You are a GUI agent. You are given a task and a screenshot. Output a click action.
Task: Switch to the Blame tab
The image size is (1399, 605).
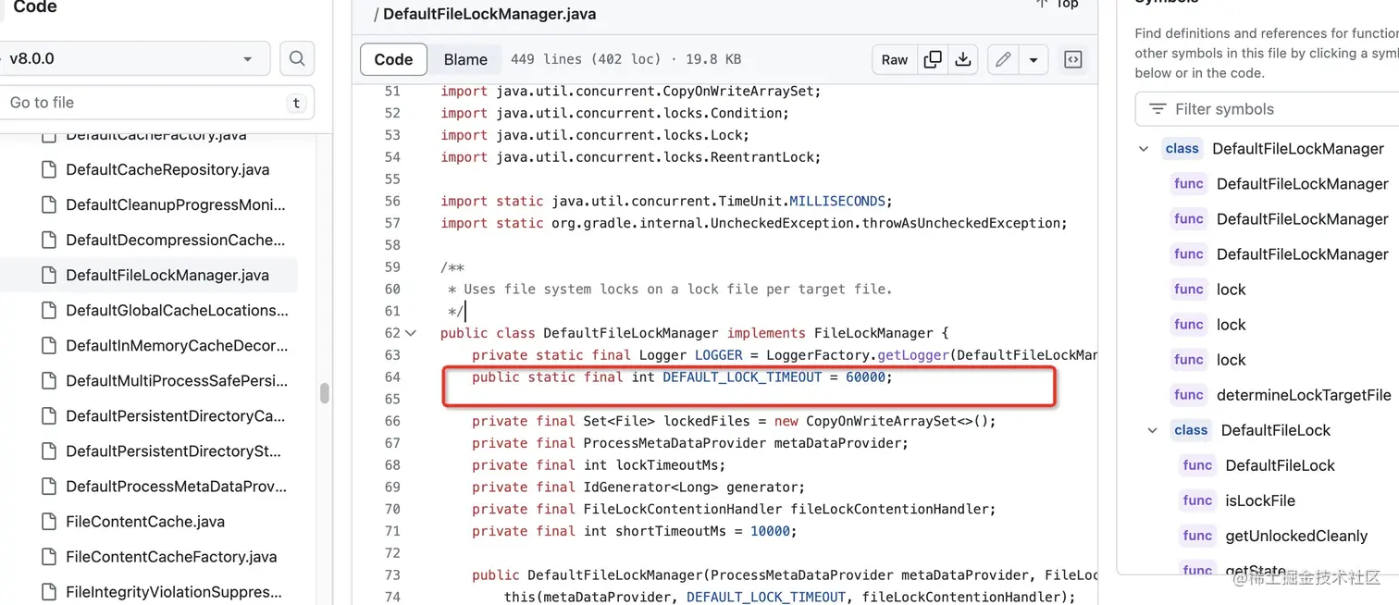coord(465,59)
